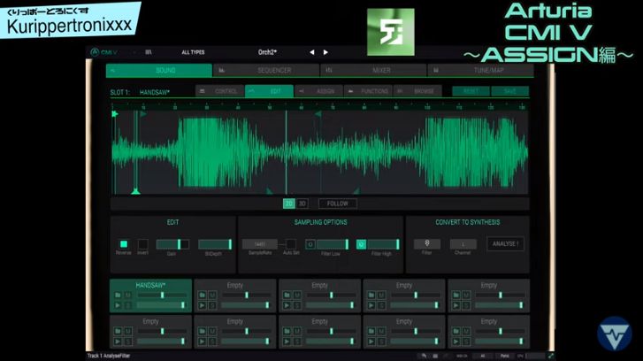Go to the next preset arrow
Image resolution: width=643 pixels, height=361 pixels.
pos(325,52)
